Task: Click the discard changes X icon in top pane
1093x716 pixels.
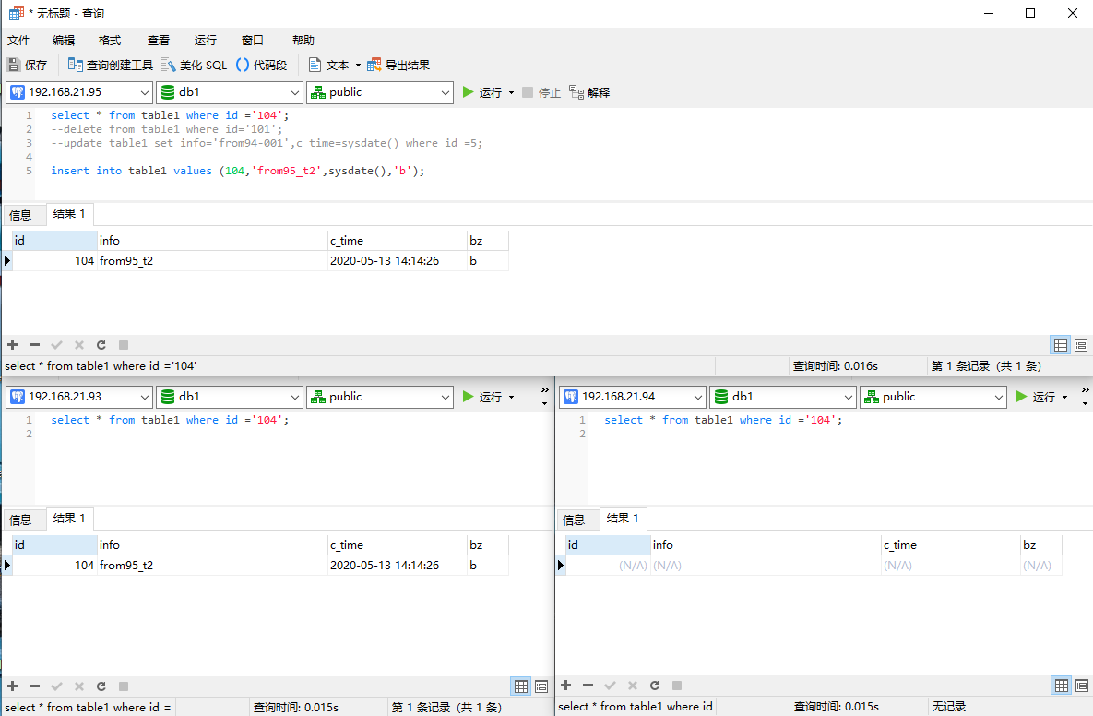Action: coord(79,345)
